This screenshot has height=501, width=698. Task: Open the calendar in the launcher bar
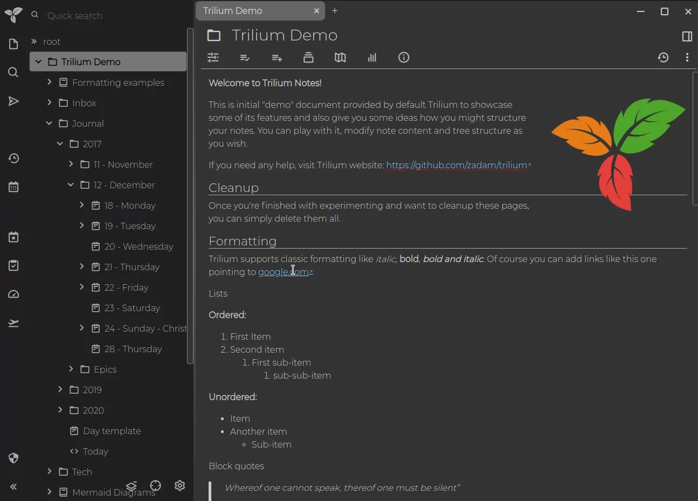point(13,187)
